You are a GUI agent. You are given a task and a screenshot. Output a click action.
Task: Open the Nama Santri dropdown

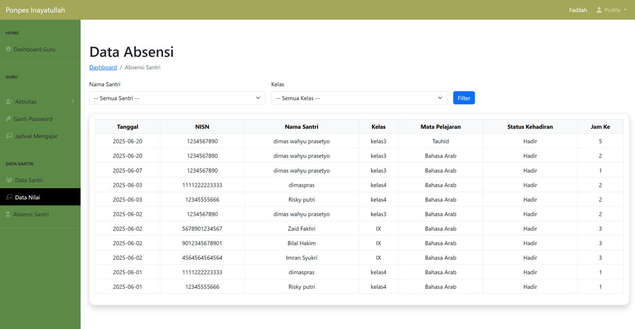coord(177,98)
